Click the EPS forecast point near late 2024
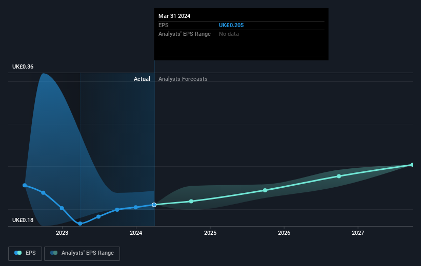The height and width of the screenshot is (266, 421). (191, 201)
